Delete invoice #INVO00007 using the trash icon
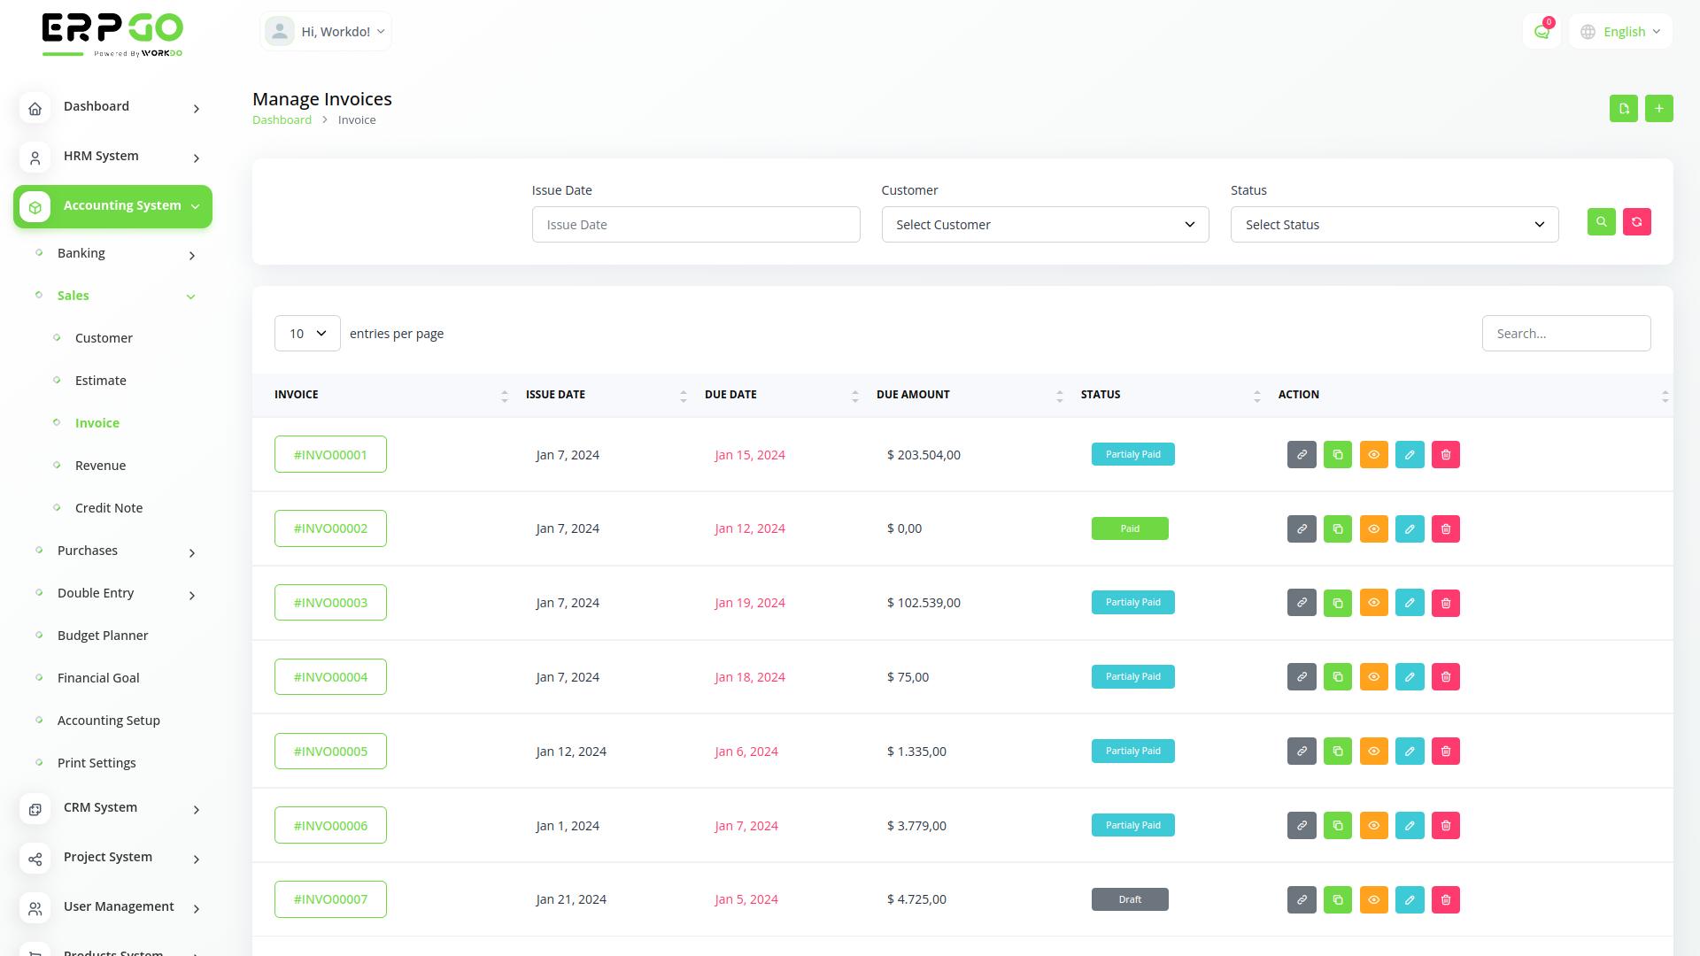 coord(1446,899)
